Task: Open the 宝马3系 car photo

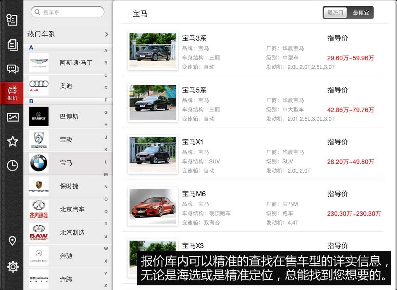Action: click(x=153, y=50)
